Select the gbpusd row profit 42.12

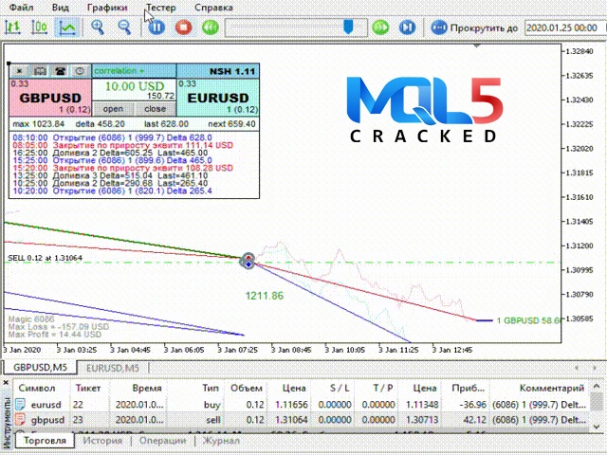474,420
